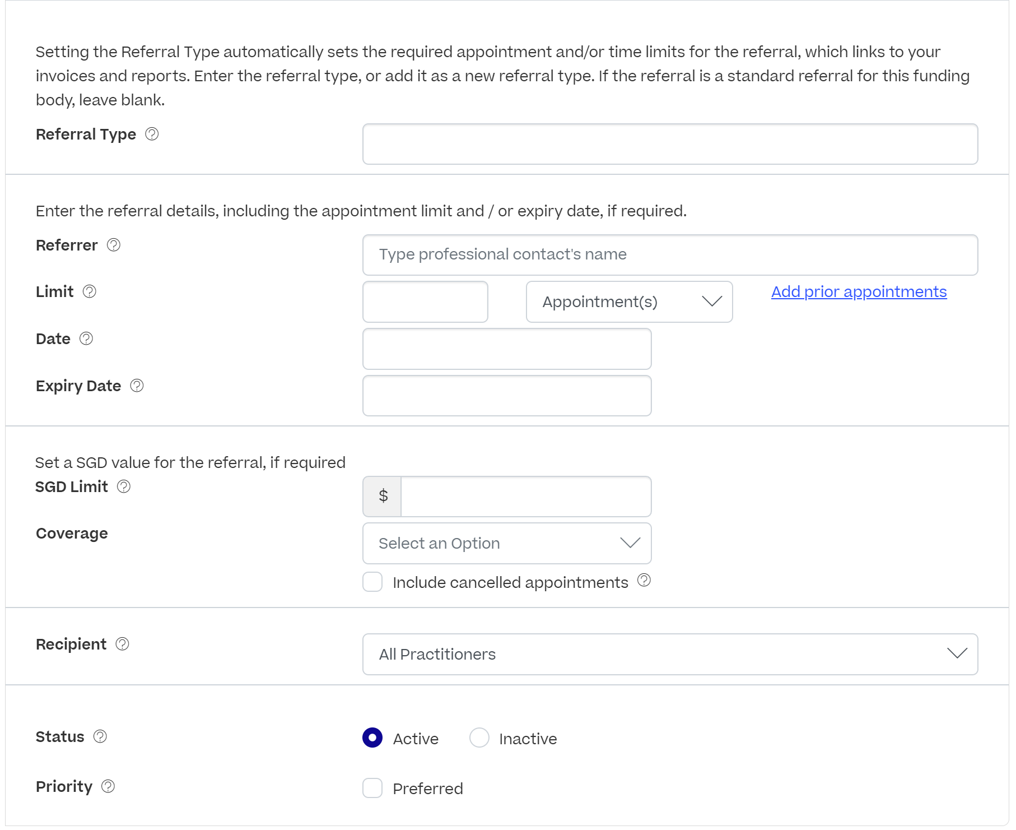Click Add prior appointments link

(x=859, y=291)
